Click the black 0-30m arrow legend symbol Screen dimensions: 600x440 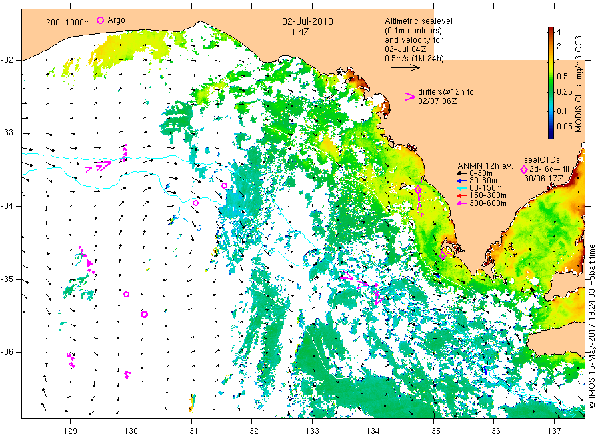(462, 173)
